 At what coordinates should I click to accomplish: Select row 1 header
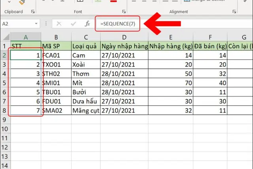(x=5, y=46)
